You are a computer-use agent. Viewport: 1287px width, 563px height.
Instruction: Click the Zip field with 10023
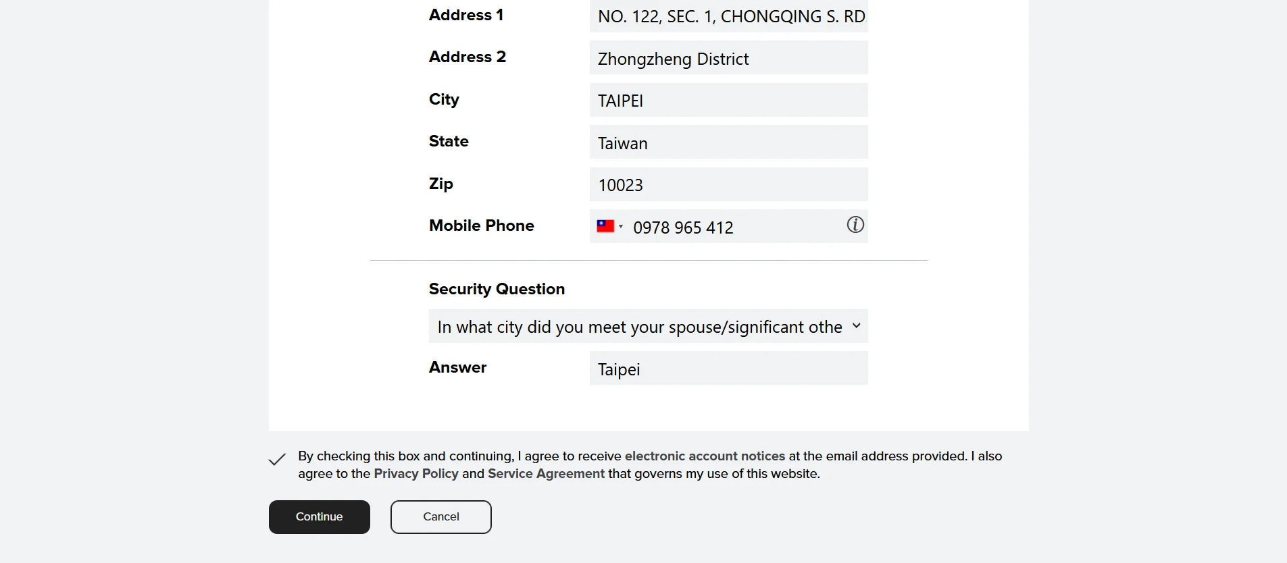[728, 185]
